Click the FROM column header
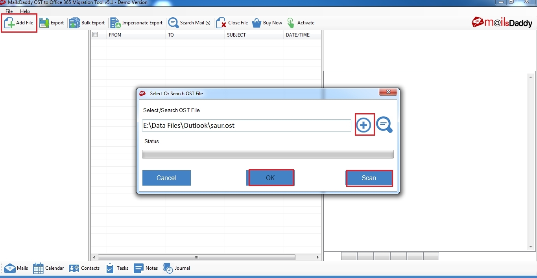537x278 pixels. point(136,35)
